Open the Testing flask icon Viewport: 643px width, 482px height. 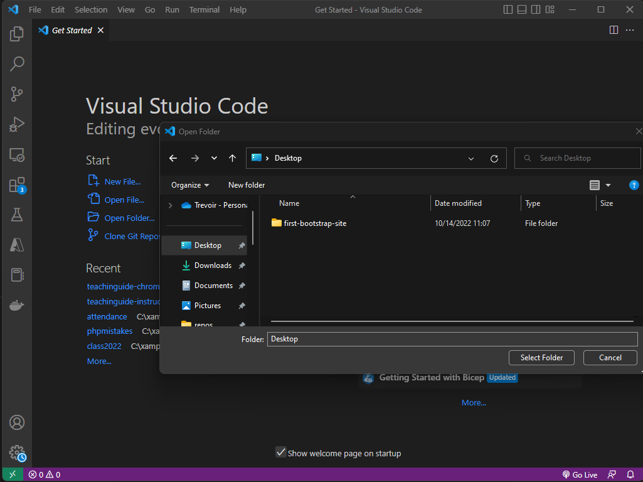[x=17, y=215]
